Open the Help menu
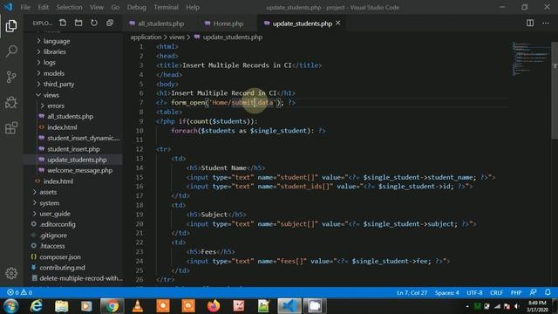Screen dimensions: 558x314 193,7
